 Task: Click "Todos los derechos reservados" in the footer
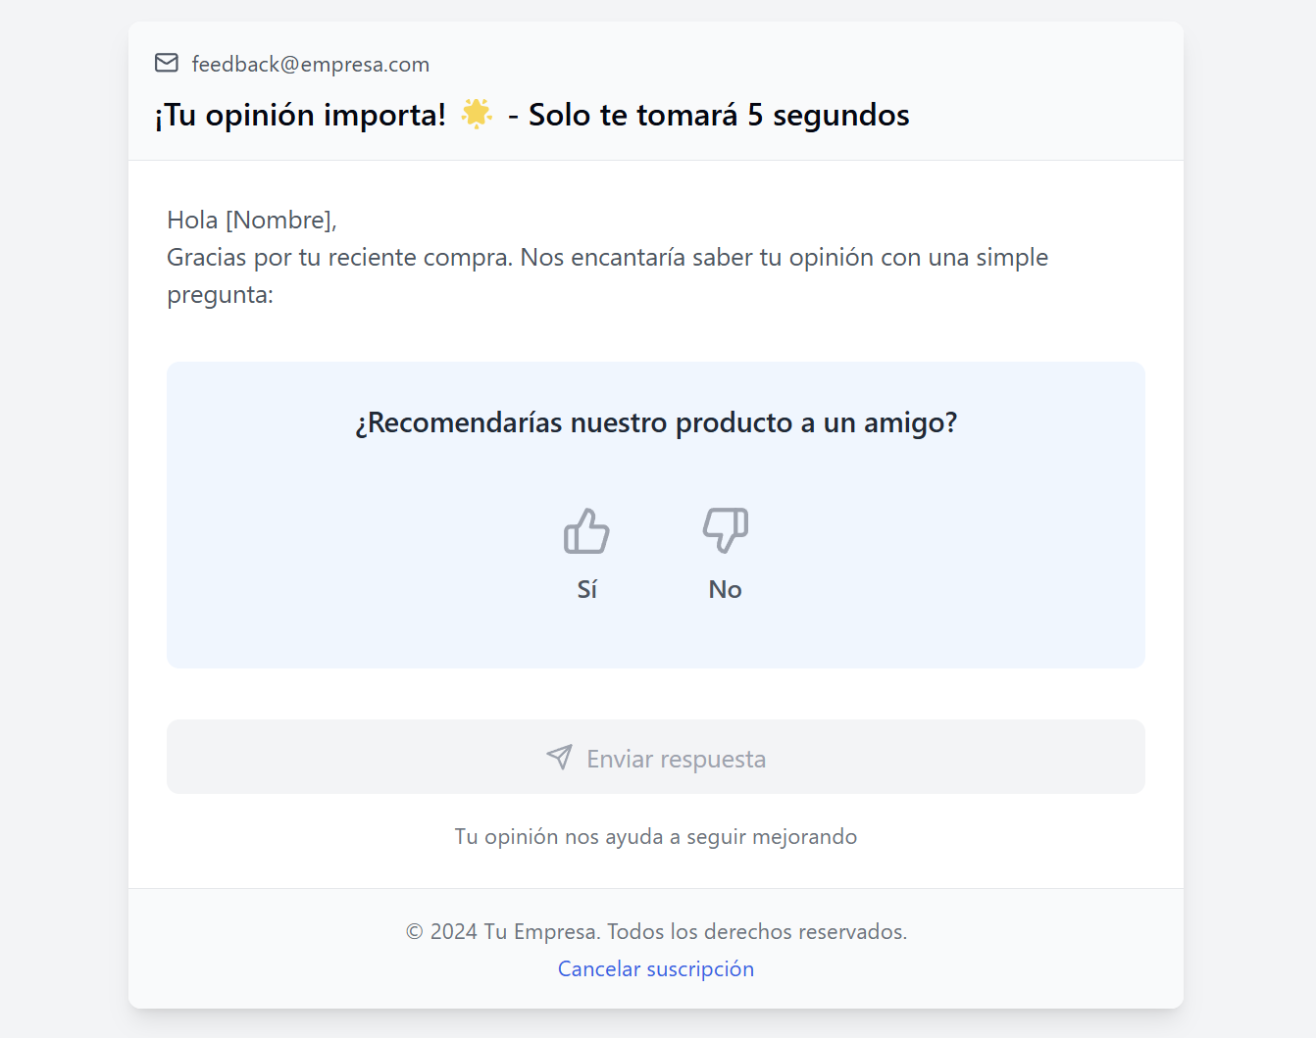756,931
